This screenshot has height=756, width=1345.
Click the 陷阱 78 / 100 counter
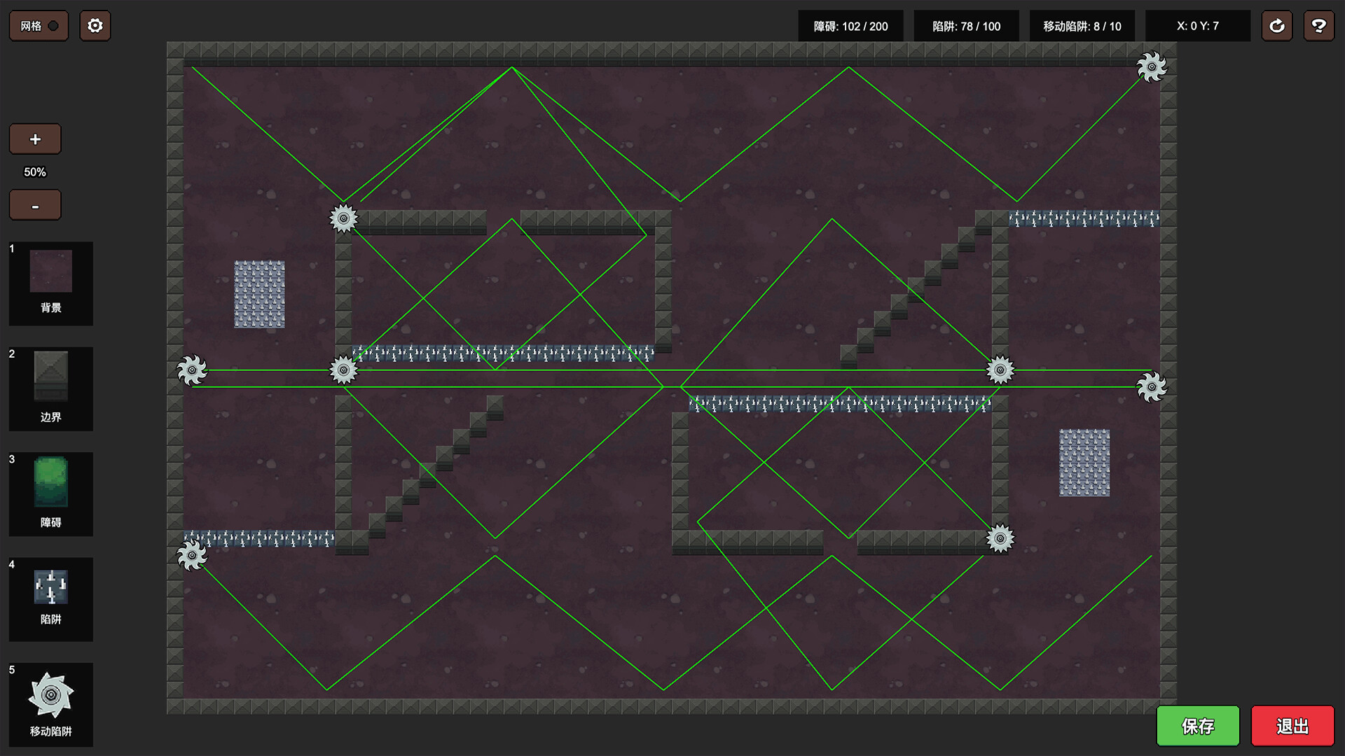tap(966, 26)
